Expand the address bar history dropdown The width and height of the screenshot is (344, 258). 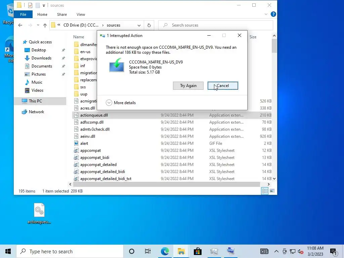[x=139, y=25]
